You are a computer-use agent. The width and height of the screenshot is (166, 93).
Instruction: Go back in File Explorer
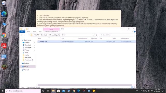click(x=22, y=35)
